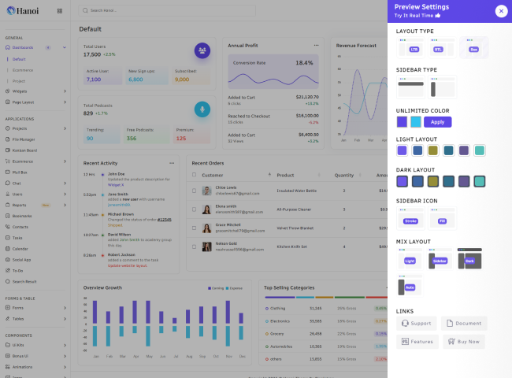Screen dimensions: 512x378
Task: Close the Preview Settings panel
Action: [501, 10]
